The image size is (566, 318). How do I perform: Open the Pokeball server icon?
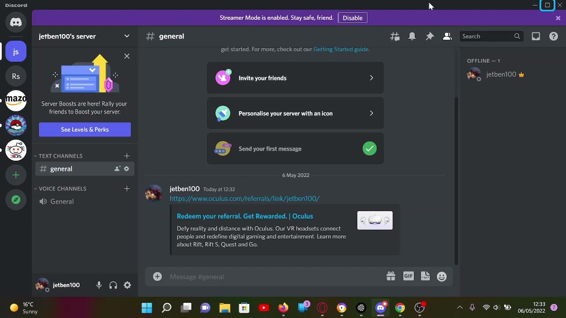coord(16,126)
